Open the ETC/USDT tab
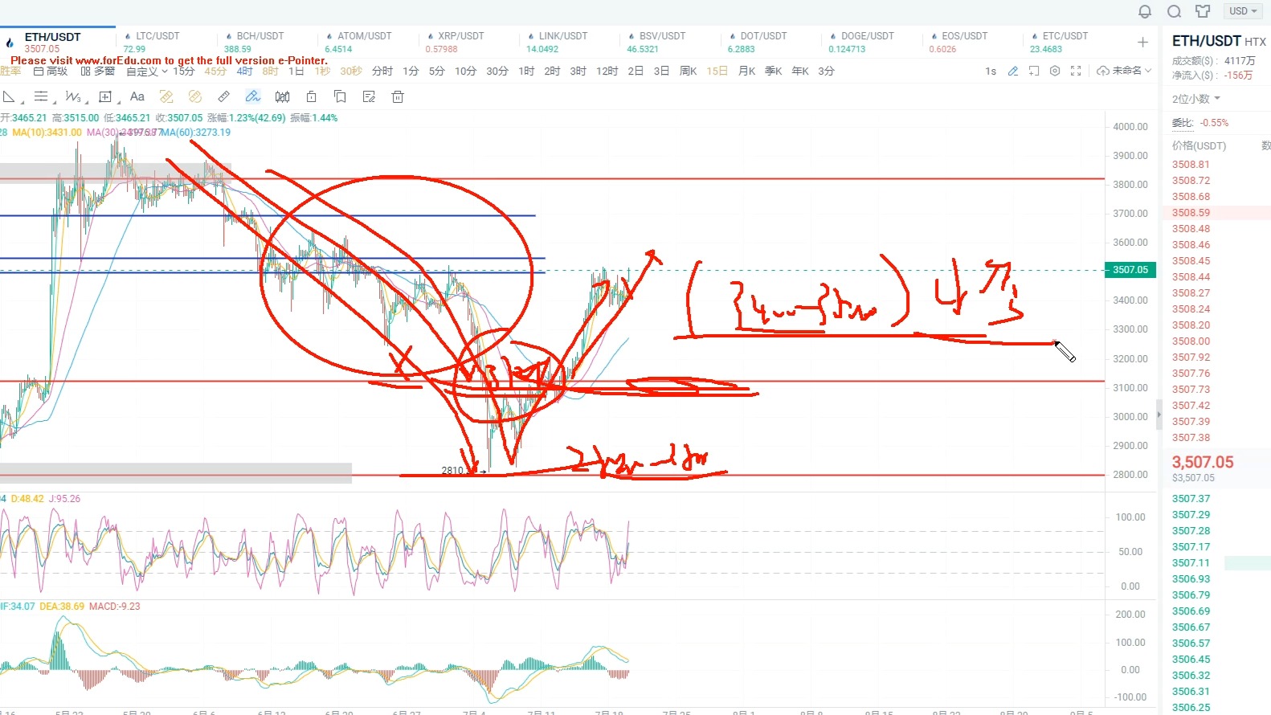This screenshot has width=1271, height=715. click(1065, 36)
